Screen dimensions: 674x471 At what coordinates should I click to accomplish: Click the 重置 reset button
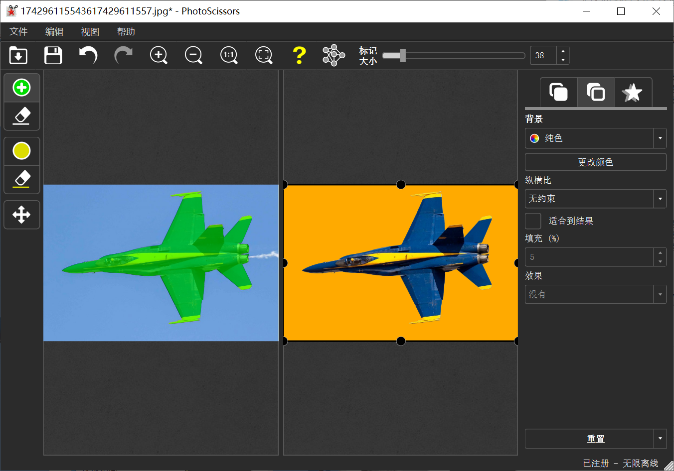(589, 439)
